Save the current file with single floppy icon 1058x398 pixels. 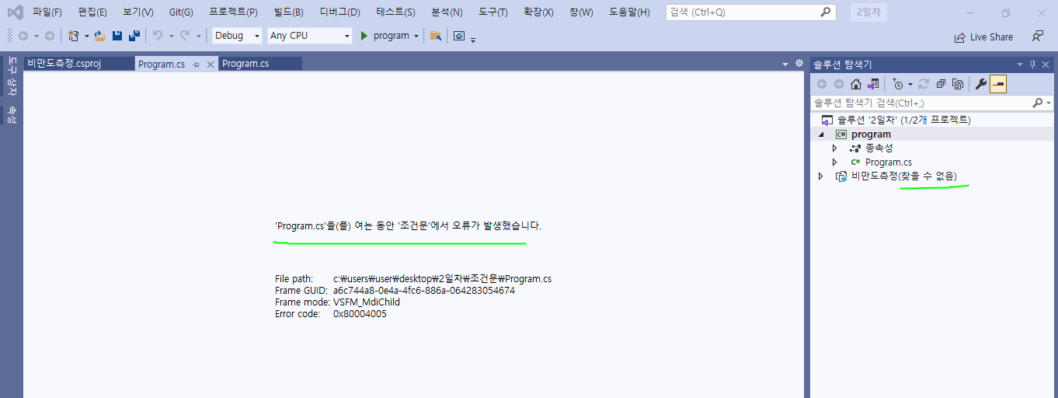tap(117, 36)
